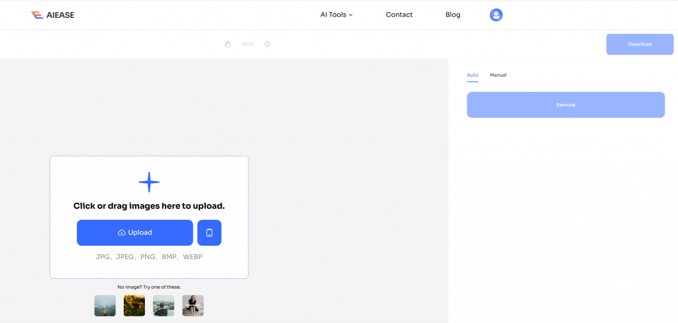Click the recenter target icon
Image resolution: width=678 pixels, height=323 pixels.
coord(267,44)
